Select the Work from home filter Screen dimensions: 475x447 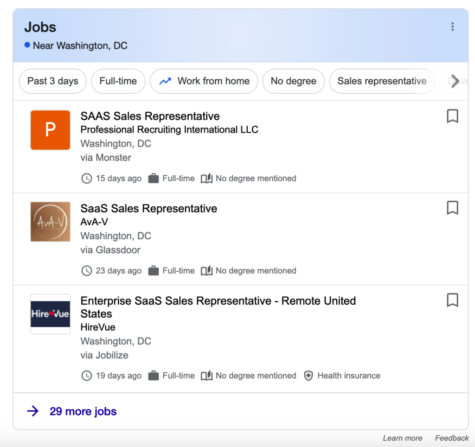pos(204,81)
